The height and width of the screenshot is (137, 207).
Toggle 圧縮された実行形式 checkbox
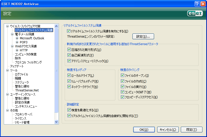[69, 50]
